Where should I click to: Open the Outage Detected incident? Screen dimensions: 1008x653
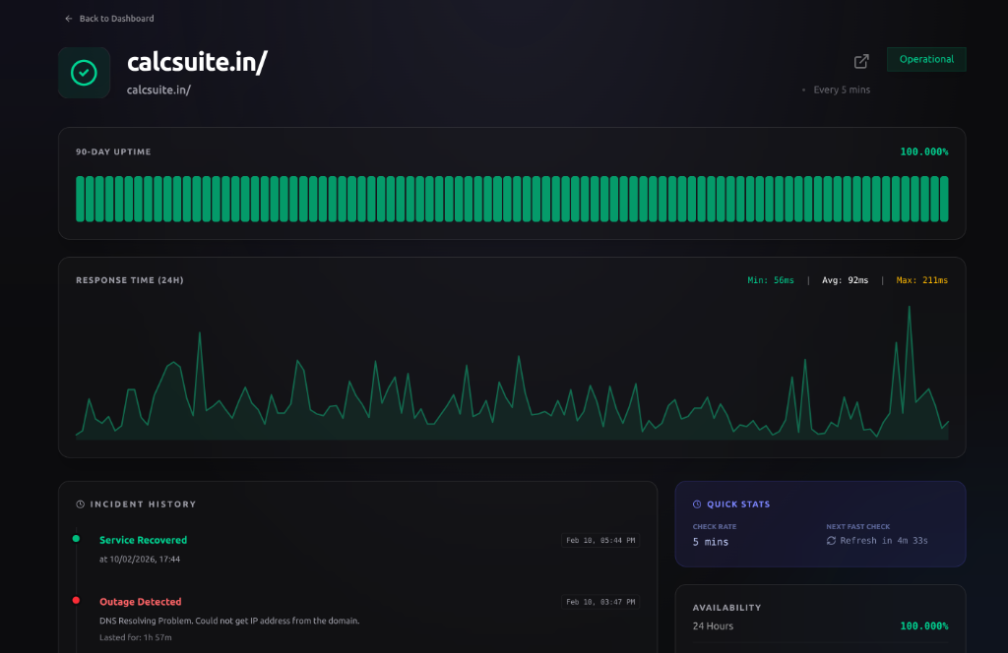click(x=140, y=602)
